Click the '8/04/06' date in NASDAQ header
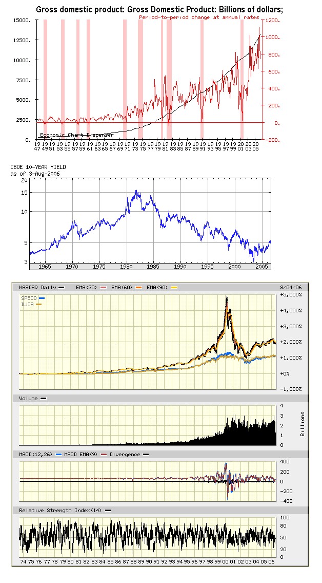Image resolution: width=322 pixels, height=583 pixels. (292, 288)
